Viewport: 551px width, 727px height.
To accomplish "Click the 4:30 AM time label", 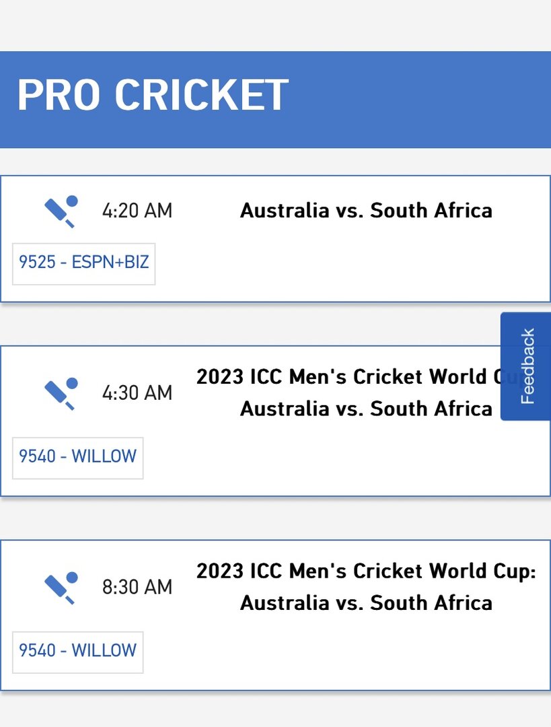I will pos(137,393).
